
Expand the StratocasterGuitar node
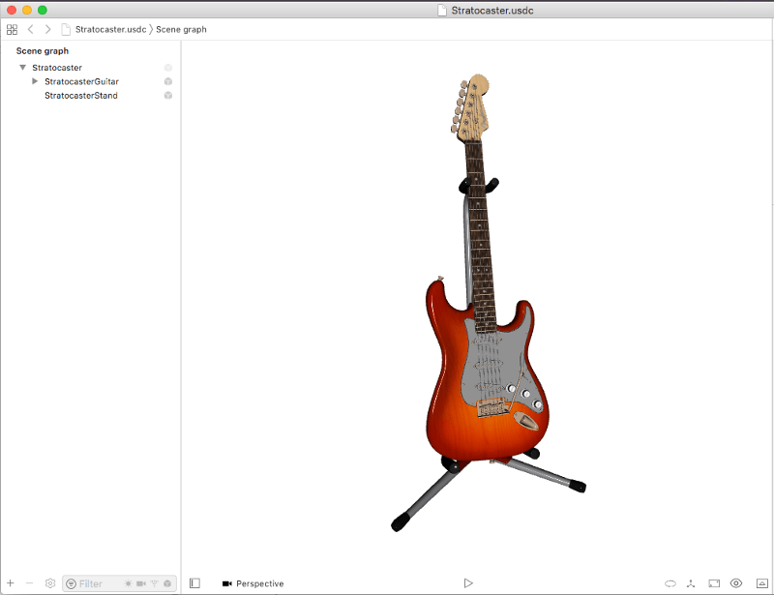[35, 81]
